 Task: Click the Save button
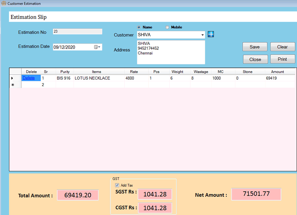(255, 47)
